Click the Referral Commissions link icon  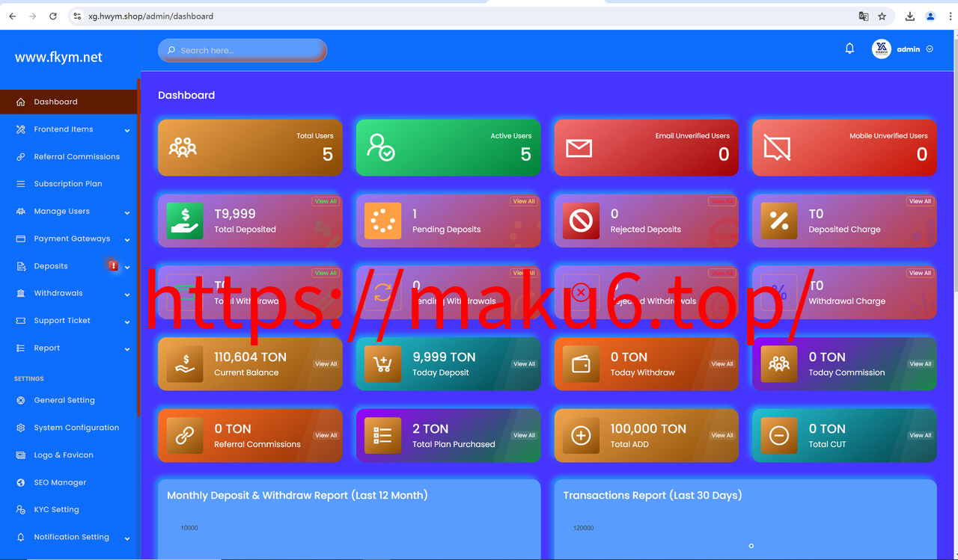tap(184, 435)
